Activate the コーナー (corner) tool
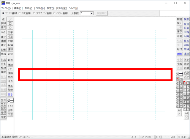190x139 pixels. [10, 69]
